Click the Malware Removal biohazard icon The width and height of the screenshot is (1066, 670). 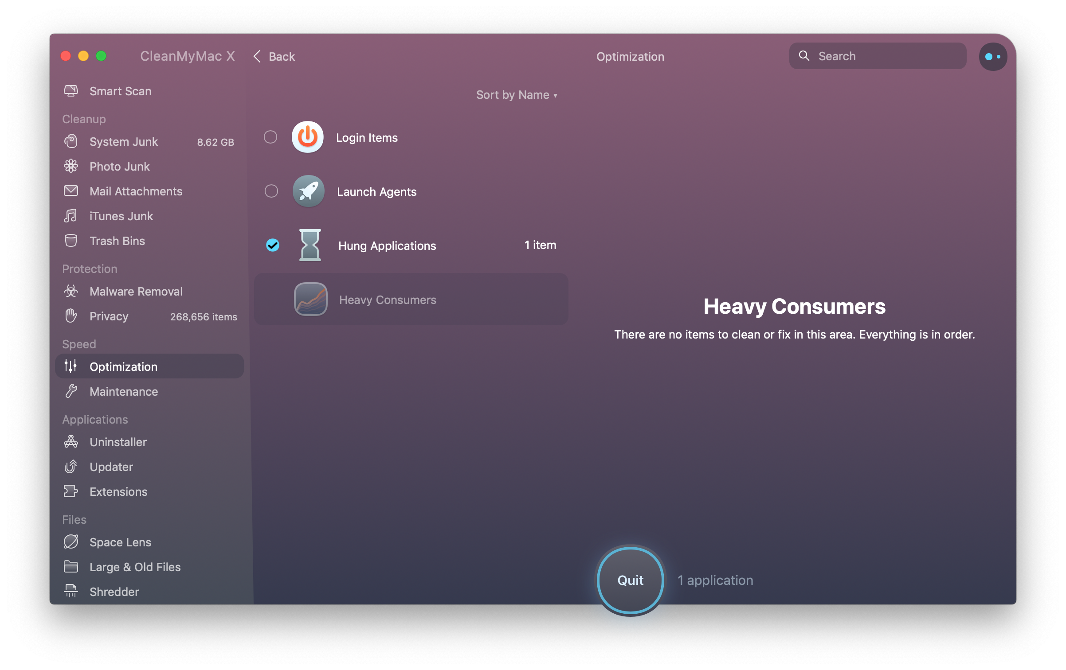tap(71, 291)
